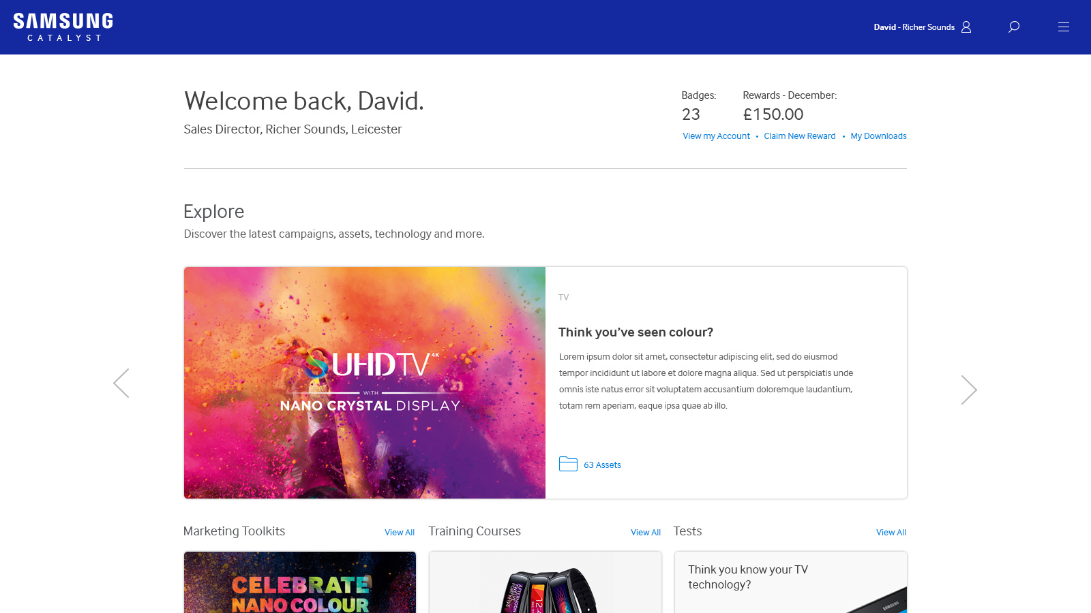1091x613 pixels.
Task: Click David - Richer Sounds account name
Action: (x=914, y=27)
